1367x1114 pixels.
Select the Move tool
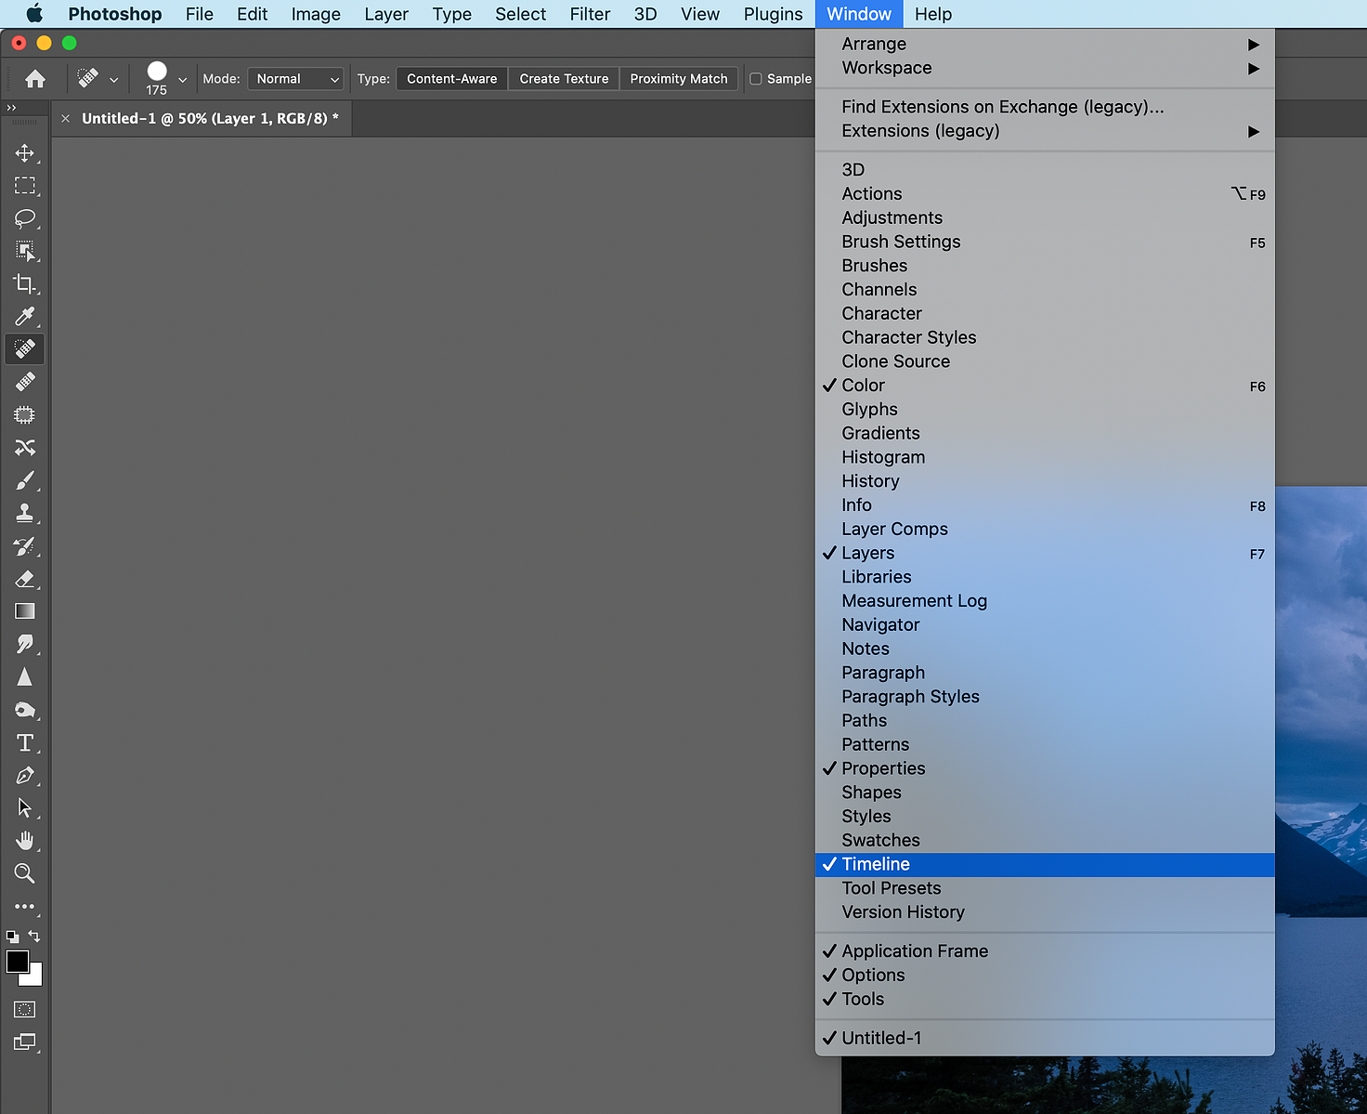pyautogui.click(x=25, y=153)
